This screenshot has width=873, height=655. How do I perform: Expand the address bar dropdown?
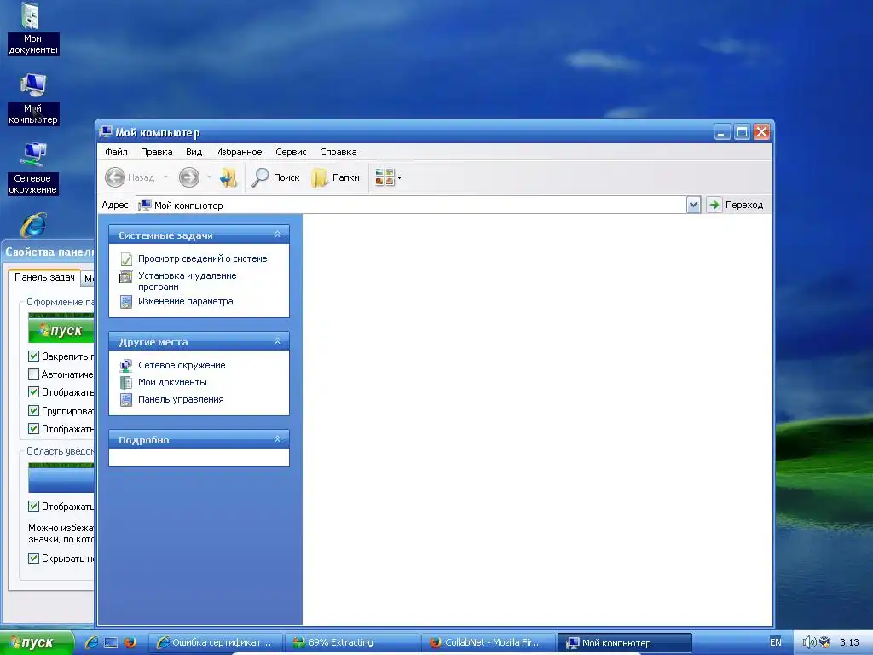point(693,205)
